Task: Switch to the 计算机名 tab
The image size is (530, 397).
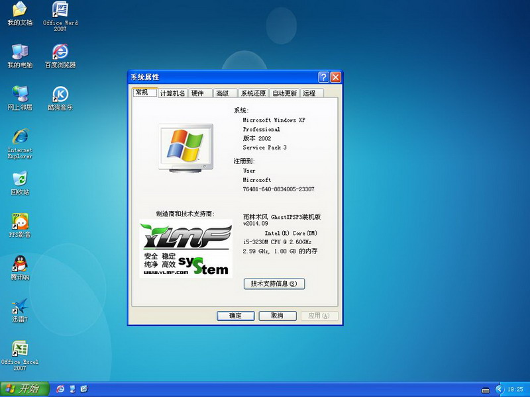Action: click(173, 93)
